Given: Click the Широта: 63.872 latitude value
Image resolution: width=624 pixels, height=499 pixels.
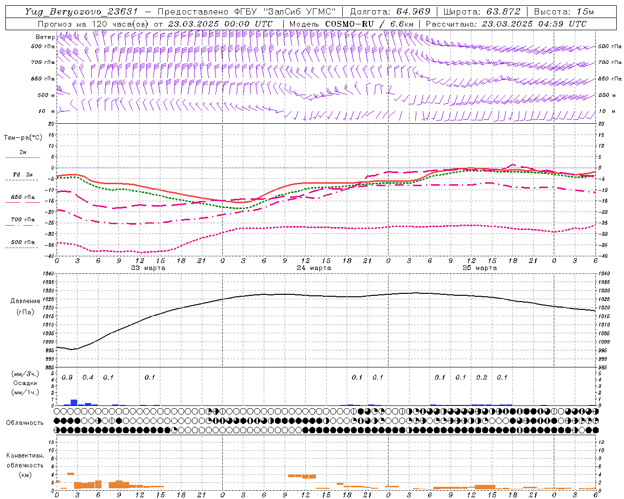Looking at the screenshot, I should coord(482,12).
